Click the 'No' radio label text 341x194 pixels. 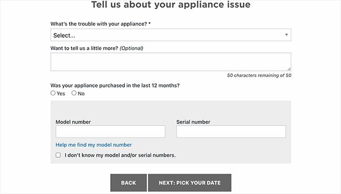(x=81, y=94)
